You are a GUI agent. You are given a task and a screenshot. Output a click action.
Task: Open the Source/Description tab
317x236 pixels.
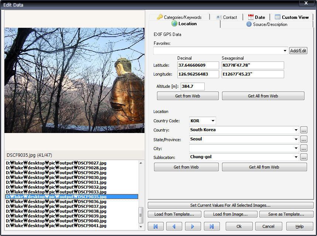pos(266,24)
